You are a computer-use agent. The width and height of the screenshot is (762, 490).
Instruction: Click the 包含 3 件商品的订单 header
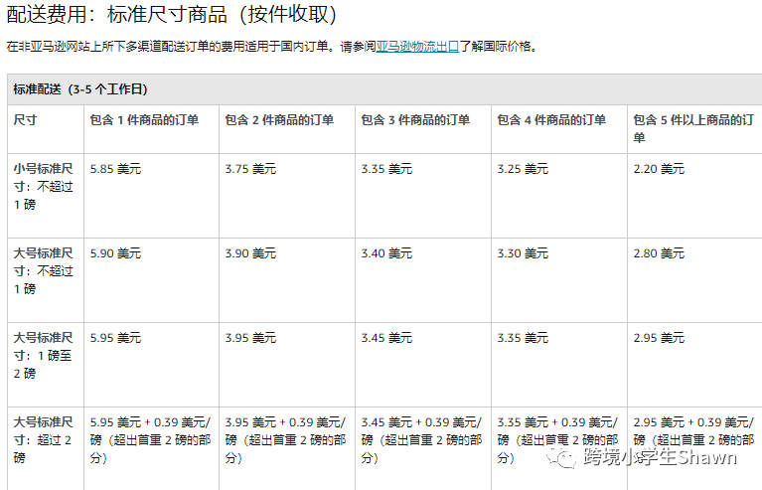pos(415,120)
